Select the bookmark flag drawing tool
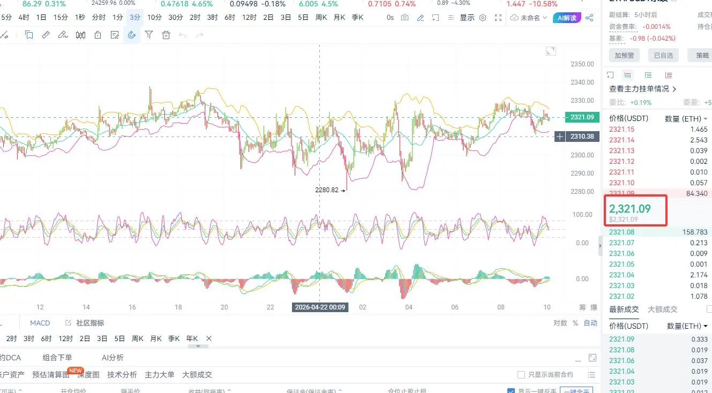 [29, 35]
